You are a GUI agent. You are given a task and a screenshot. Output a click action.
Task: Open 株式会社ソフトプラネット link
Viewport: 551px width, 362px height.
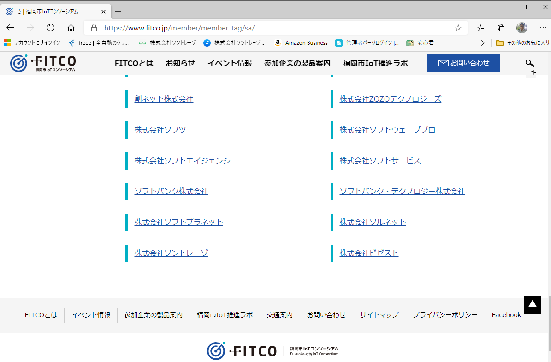[178, 223]
